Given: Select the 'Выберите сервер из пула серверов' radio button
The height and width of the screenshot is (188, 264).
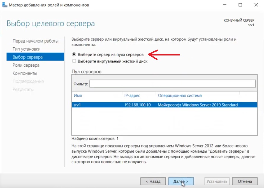Looking at the screenshot, I should (x=74, y=54).
